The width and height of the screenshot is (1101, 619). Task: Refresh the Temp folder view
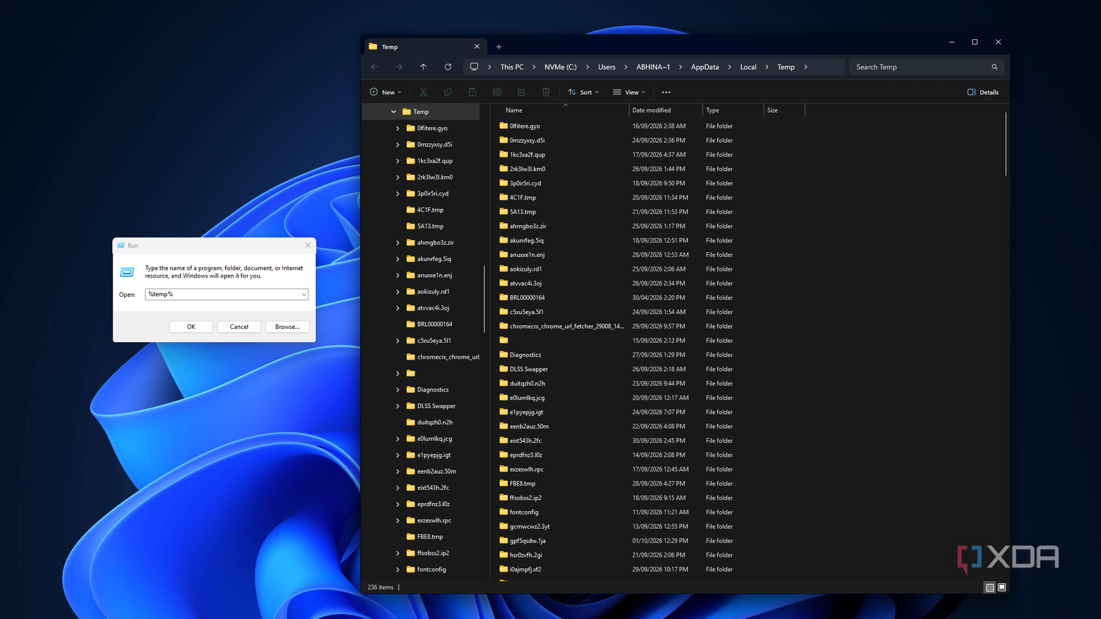coord(448,67)
